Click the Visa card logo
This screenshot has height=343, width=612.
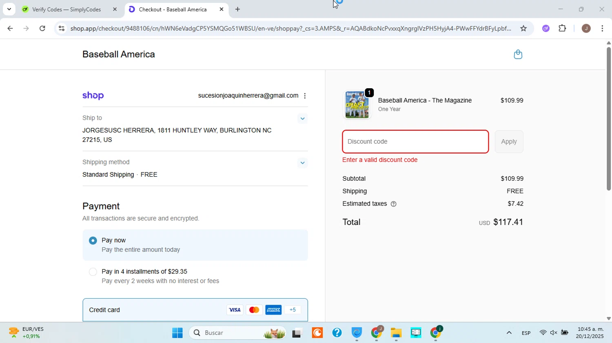click(235, 310)
